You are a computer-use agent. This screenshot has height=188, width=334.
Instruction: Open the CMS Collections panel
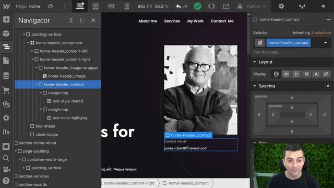[6, 76]
